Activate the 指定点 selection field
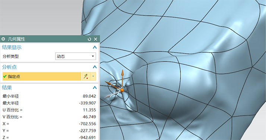The width and height of the screenshot is (266, 140). pos(42,76)
